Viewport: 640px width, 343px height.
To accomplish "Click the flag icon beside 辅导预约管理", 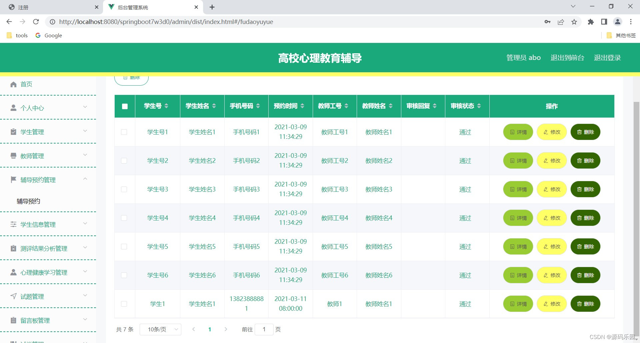I will pos(13,180).
